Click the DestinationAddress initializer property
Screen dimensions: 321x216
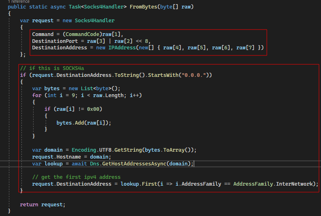point(59,48)
